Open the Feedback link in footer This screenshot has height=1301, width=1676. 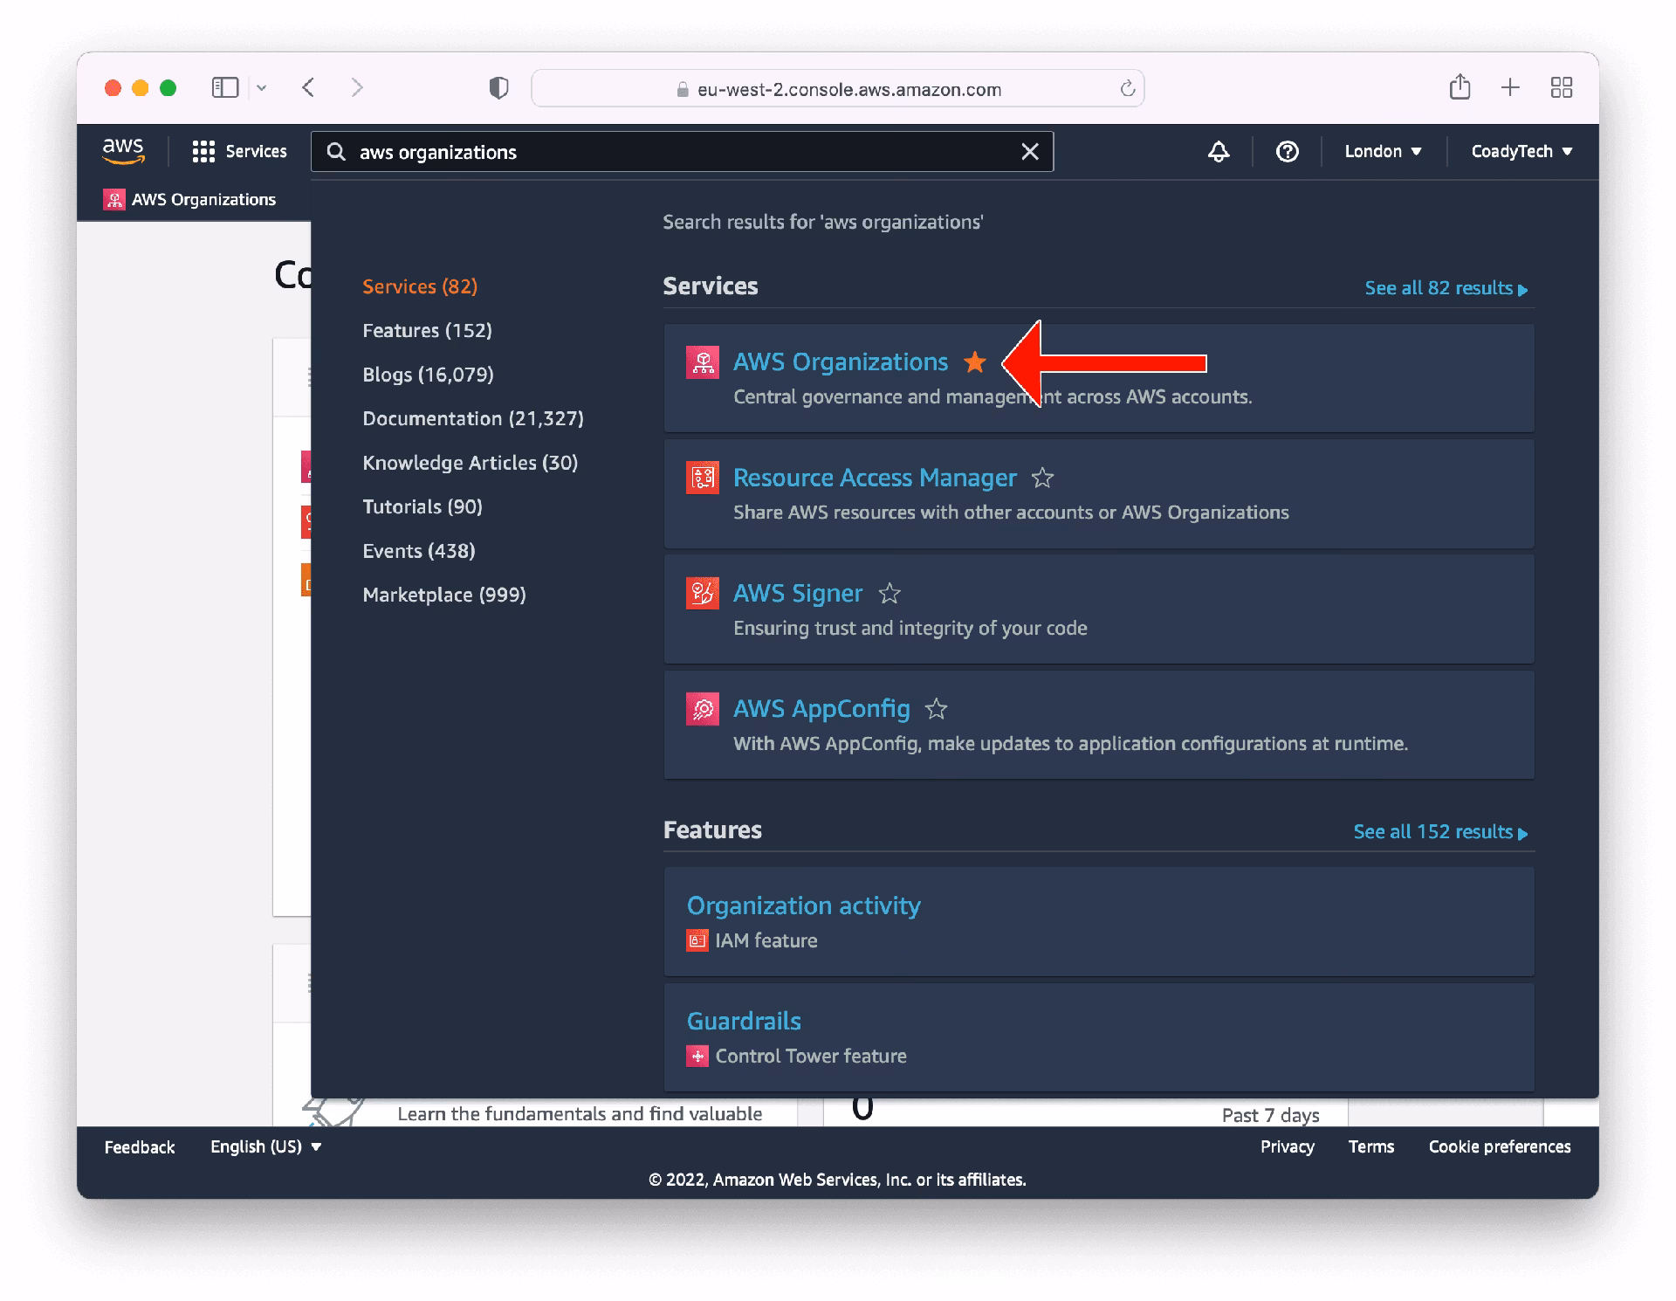click(x=140, y=1147)
